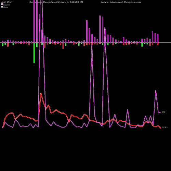The height and width of the screenshot is (171, 171).
Task: Select the Price legend label
Action: point(5,8)
